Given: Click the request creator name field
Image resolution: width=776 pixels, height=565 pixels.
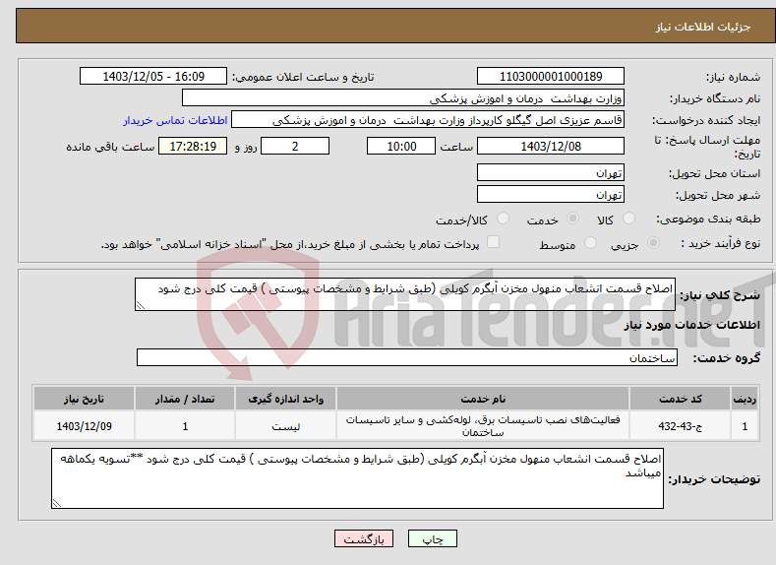Looking at the screenshot, I should point(428,120).
